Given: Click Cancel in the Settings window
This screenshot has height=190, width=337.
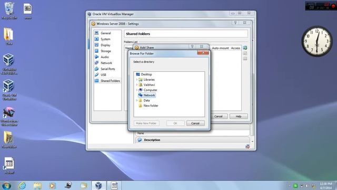Looking at the screenshot, I should pos(219,116).
